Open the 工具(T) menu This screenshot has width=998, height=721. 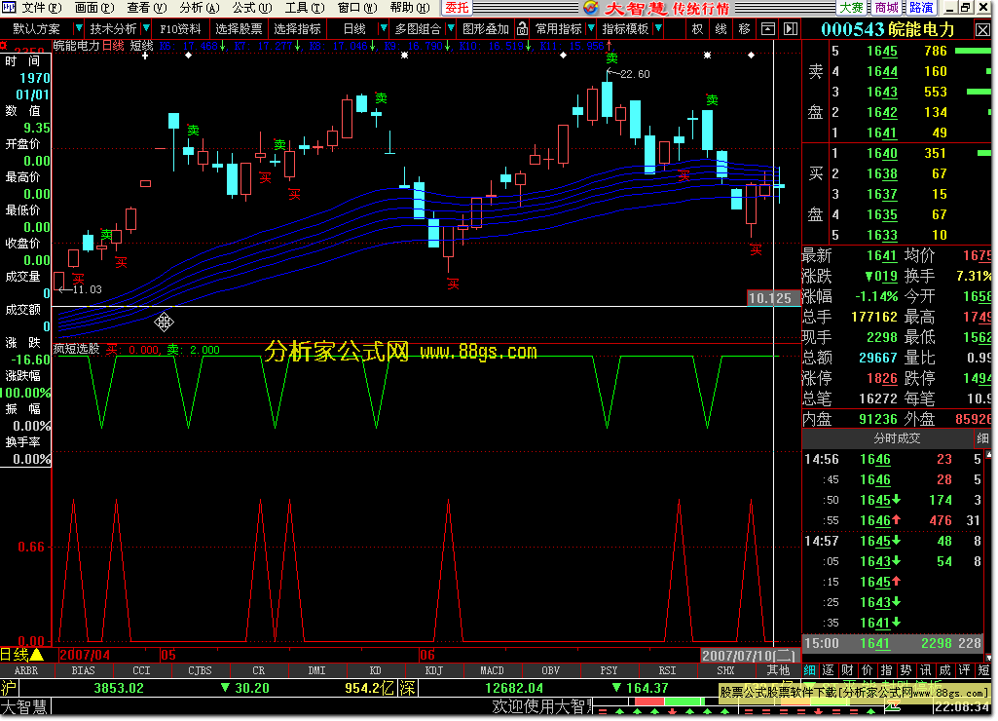[305, 8]
